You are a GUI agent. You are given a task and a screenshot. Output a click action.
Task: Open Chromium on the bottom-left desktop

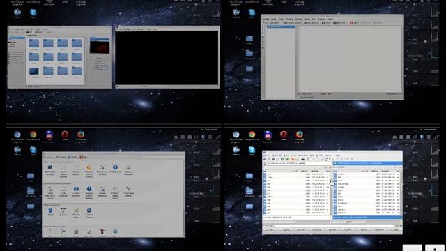tap(17, 135)
